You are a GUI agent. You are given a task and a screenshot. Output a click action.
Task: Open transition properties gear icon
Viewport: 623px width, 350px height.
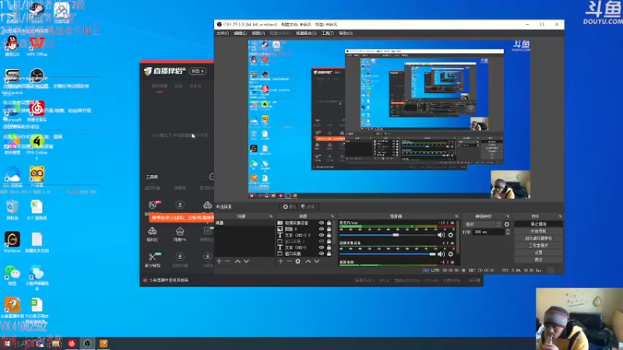(507, 224)
